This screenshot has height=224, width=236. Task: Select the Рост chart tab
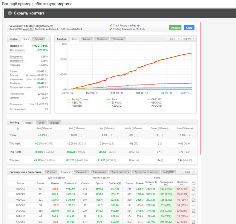[75, 39]
